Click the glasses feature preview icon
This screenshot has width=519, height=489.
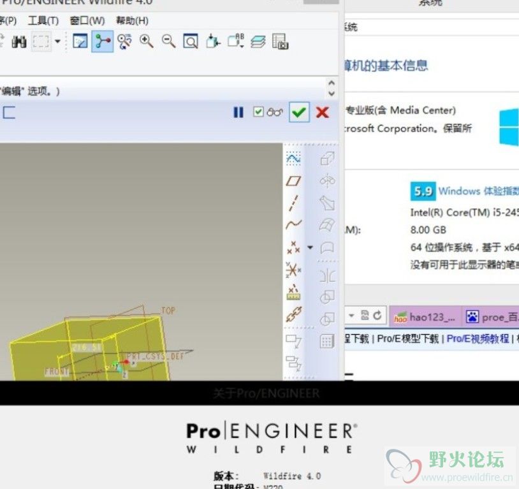coord(275,112)
